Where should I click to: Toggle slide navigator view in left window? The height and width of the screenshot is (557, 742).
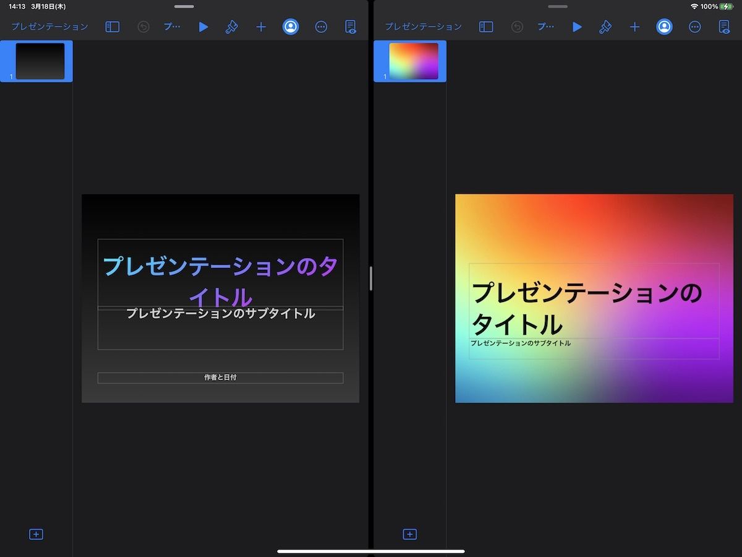pyautogui.click(x=113, y=27)
